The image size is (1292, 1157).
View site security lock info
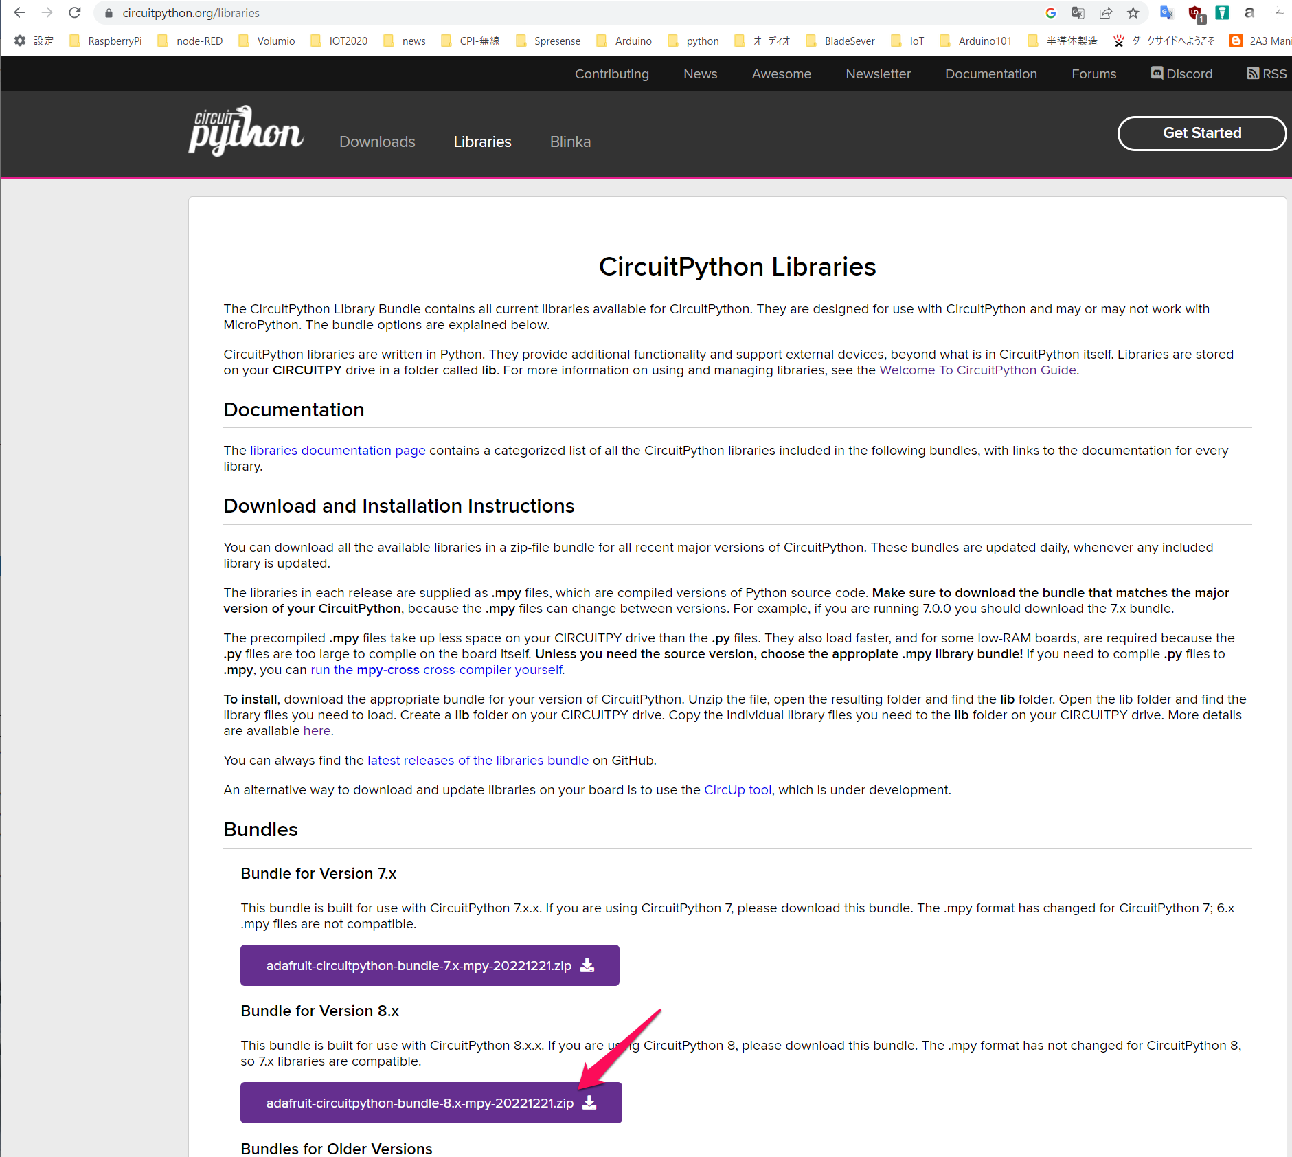(x=109, y=13)
